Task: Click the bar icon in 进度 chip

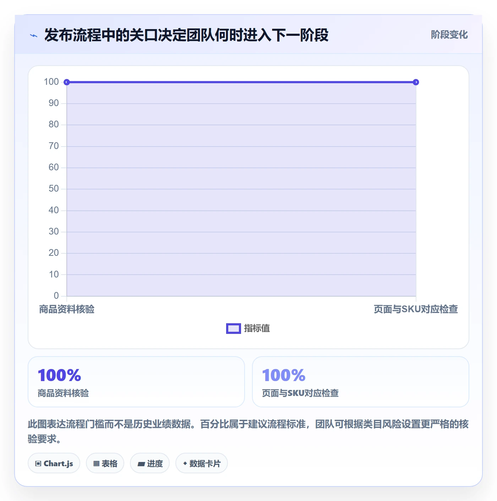Action: pos(141,464)
